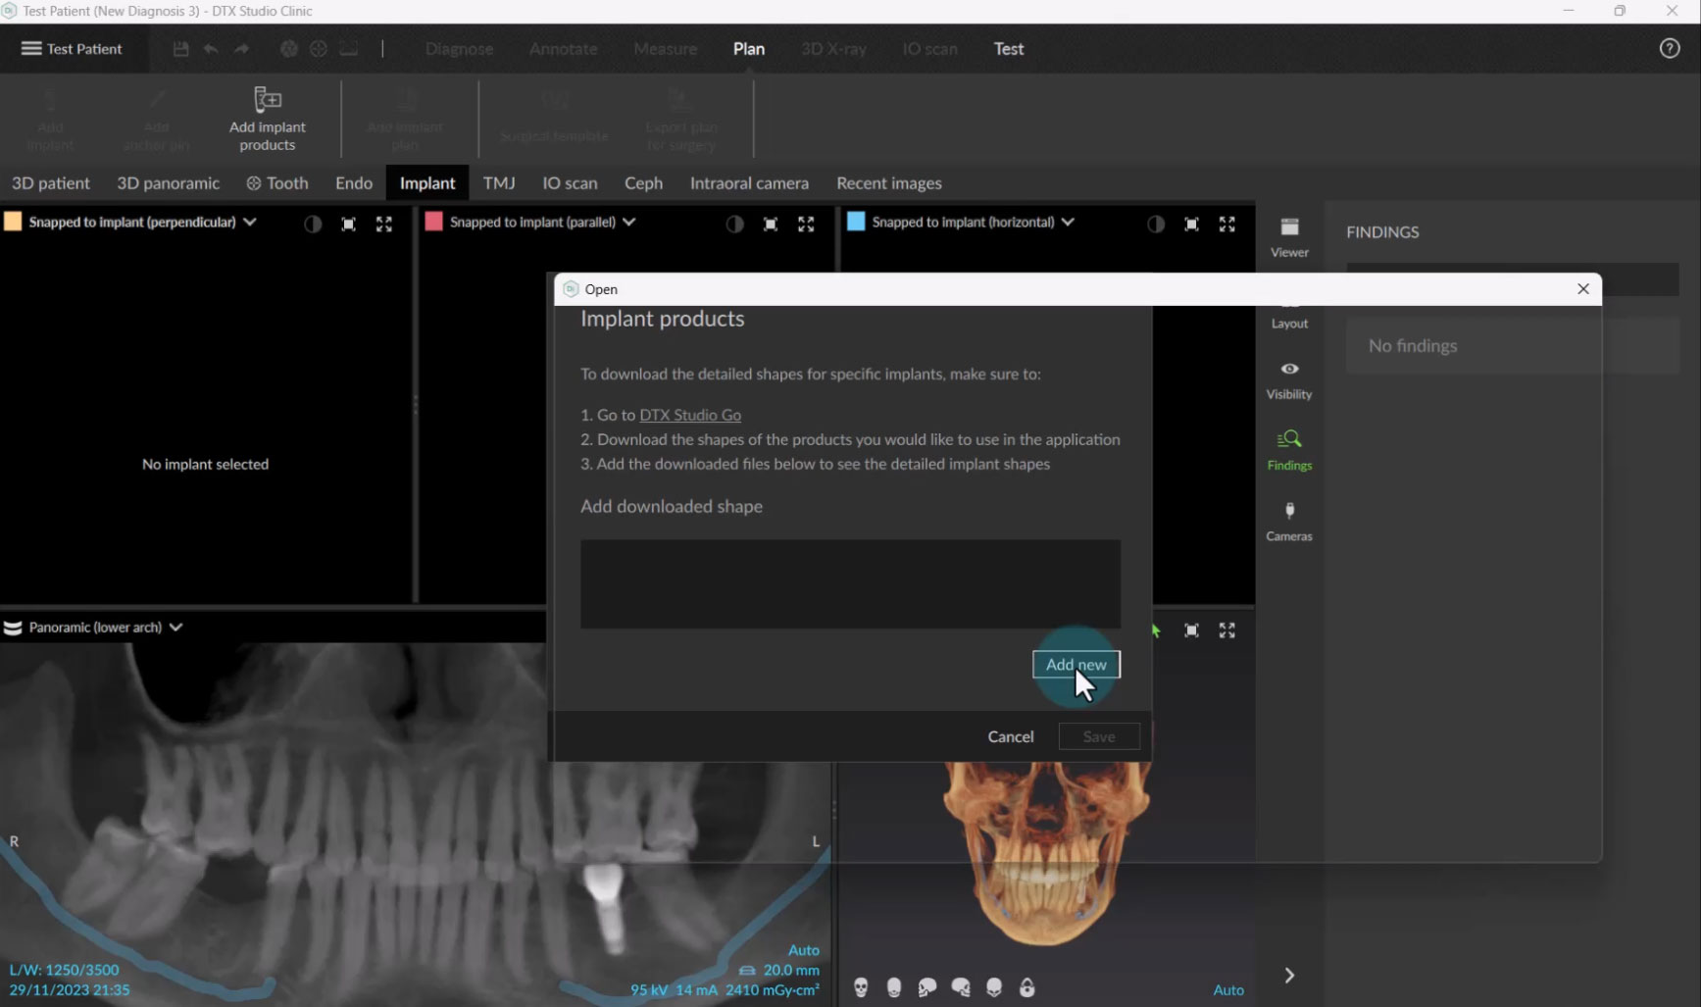Image resolution: width=1701 pixels, height=1007 pixels.
Task: Maximize the perpendicular view with expand icon
Action: pos(384,224)
